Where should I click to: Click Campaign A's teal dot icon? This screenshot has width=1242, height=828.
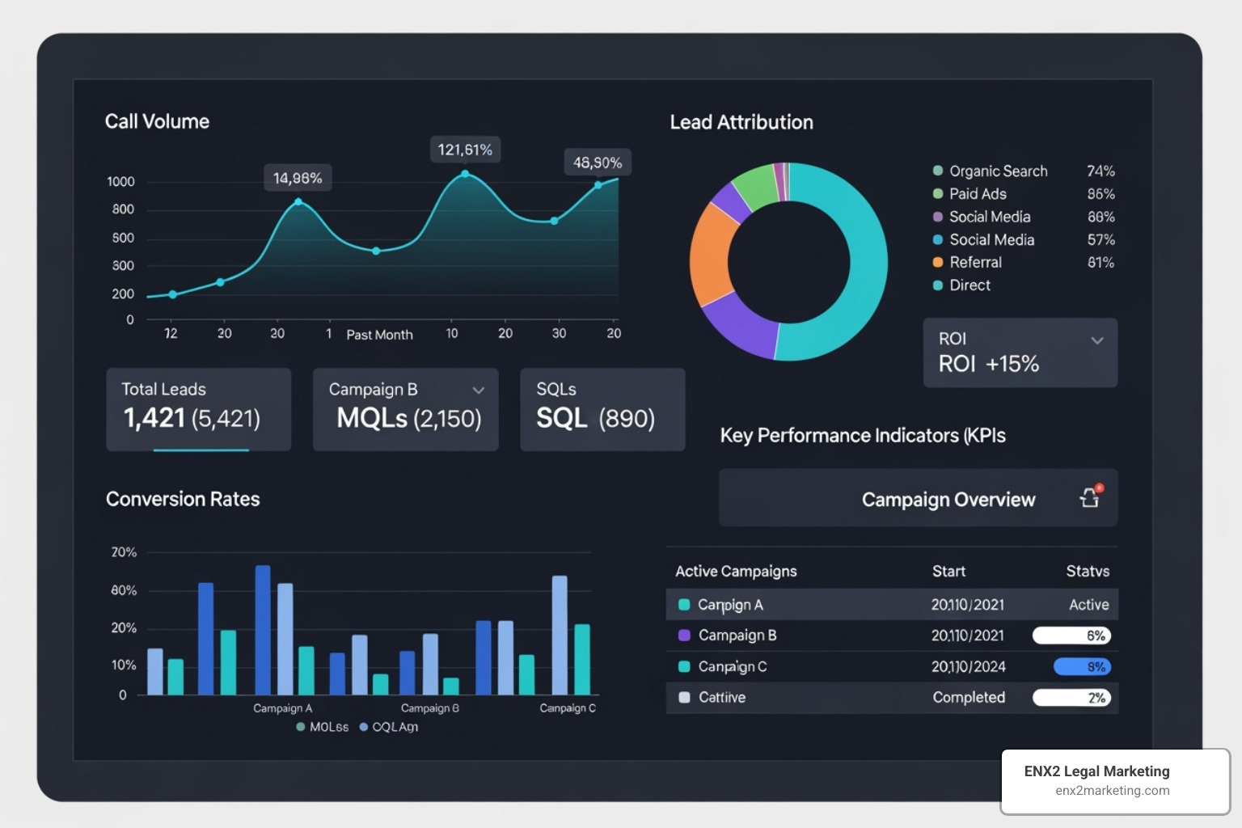[x=683, y=604]
